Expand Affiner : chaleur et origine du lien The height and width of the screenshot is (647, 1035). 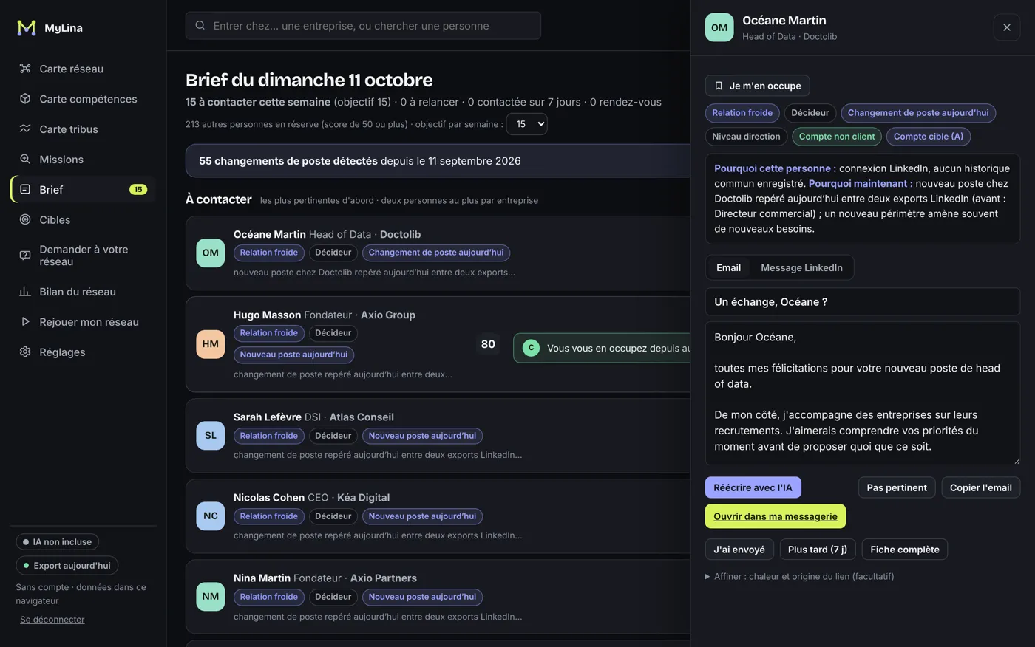point(800,577)
